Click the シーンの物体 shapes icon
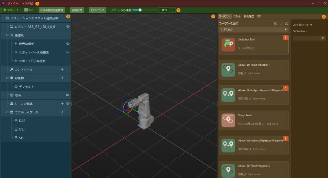Image resolution: width=328 pixels, height=178 pixels. tap(12, 104)
